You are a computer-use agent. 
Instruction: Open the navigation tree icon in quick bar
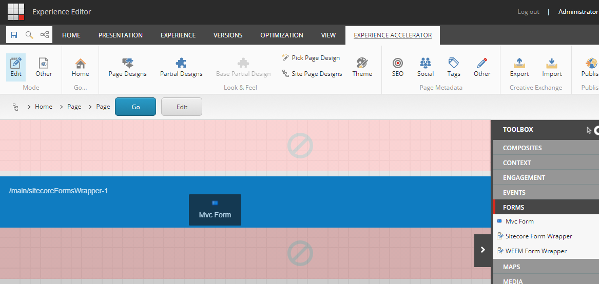click(x=45, y=35)
